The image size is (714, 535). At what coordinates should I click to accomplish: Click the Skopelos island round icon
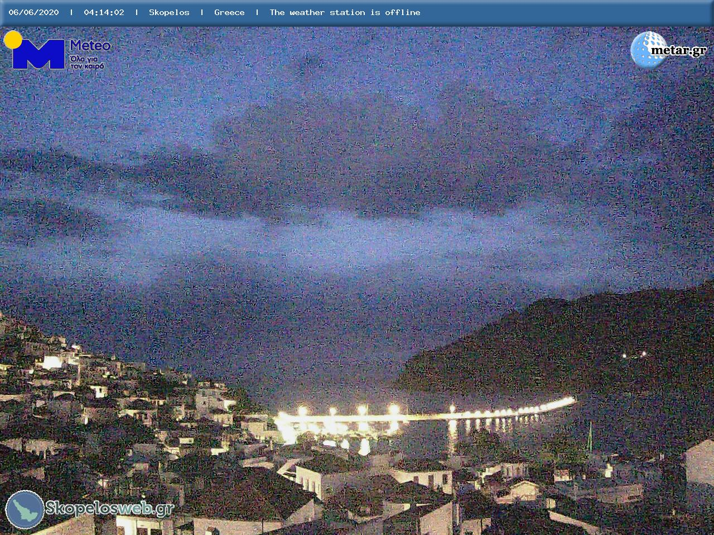[25, 509]
